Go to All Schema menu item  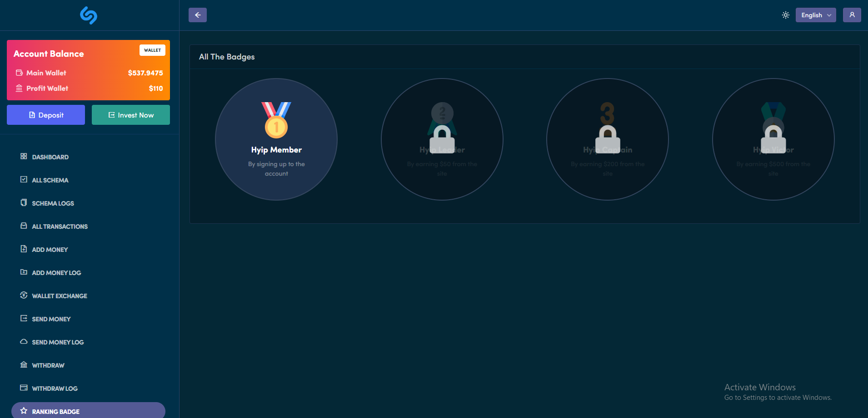[x=50, y=180]
